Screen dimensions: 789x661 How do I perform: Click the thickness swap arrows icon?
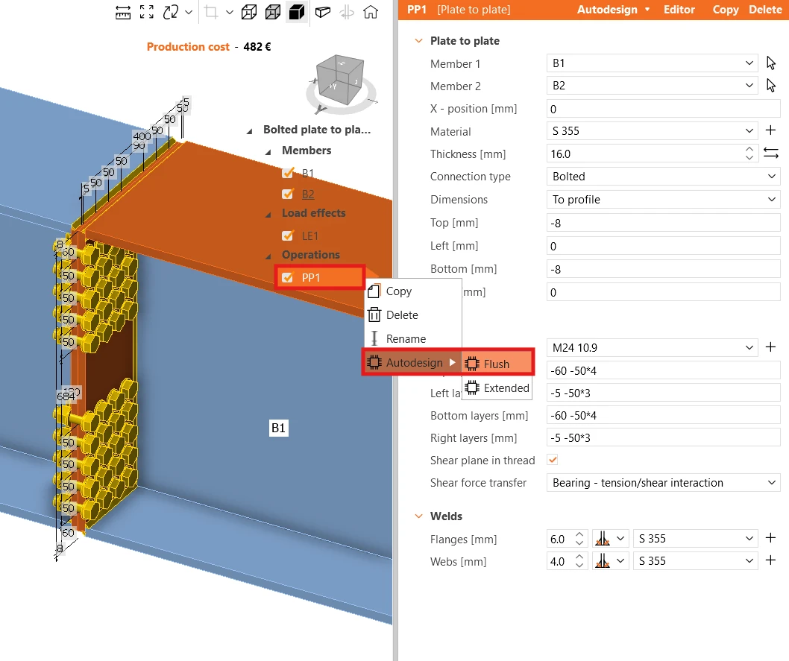click(771, 153)
